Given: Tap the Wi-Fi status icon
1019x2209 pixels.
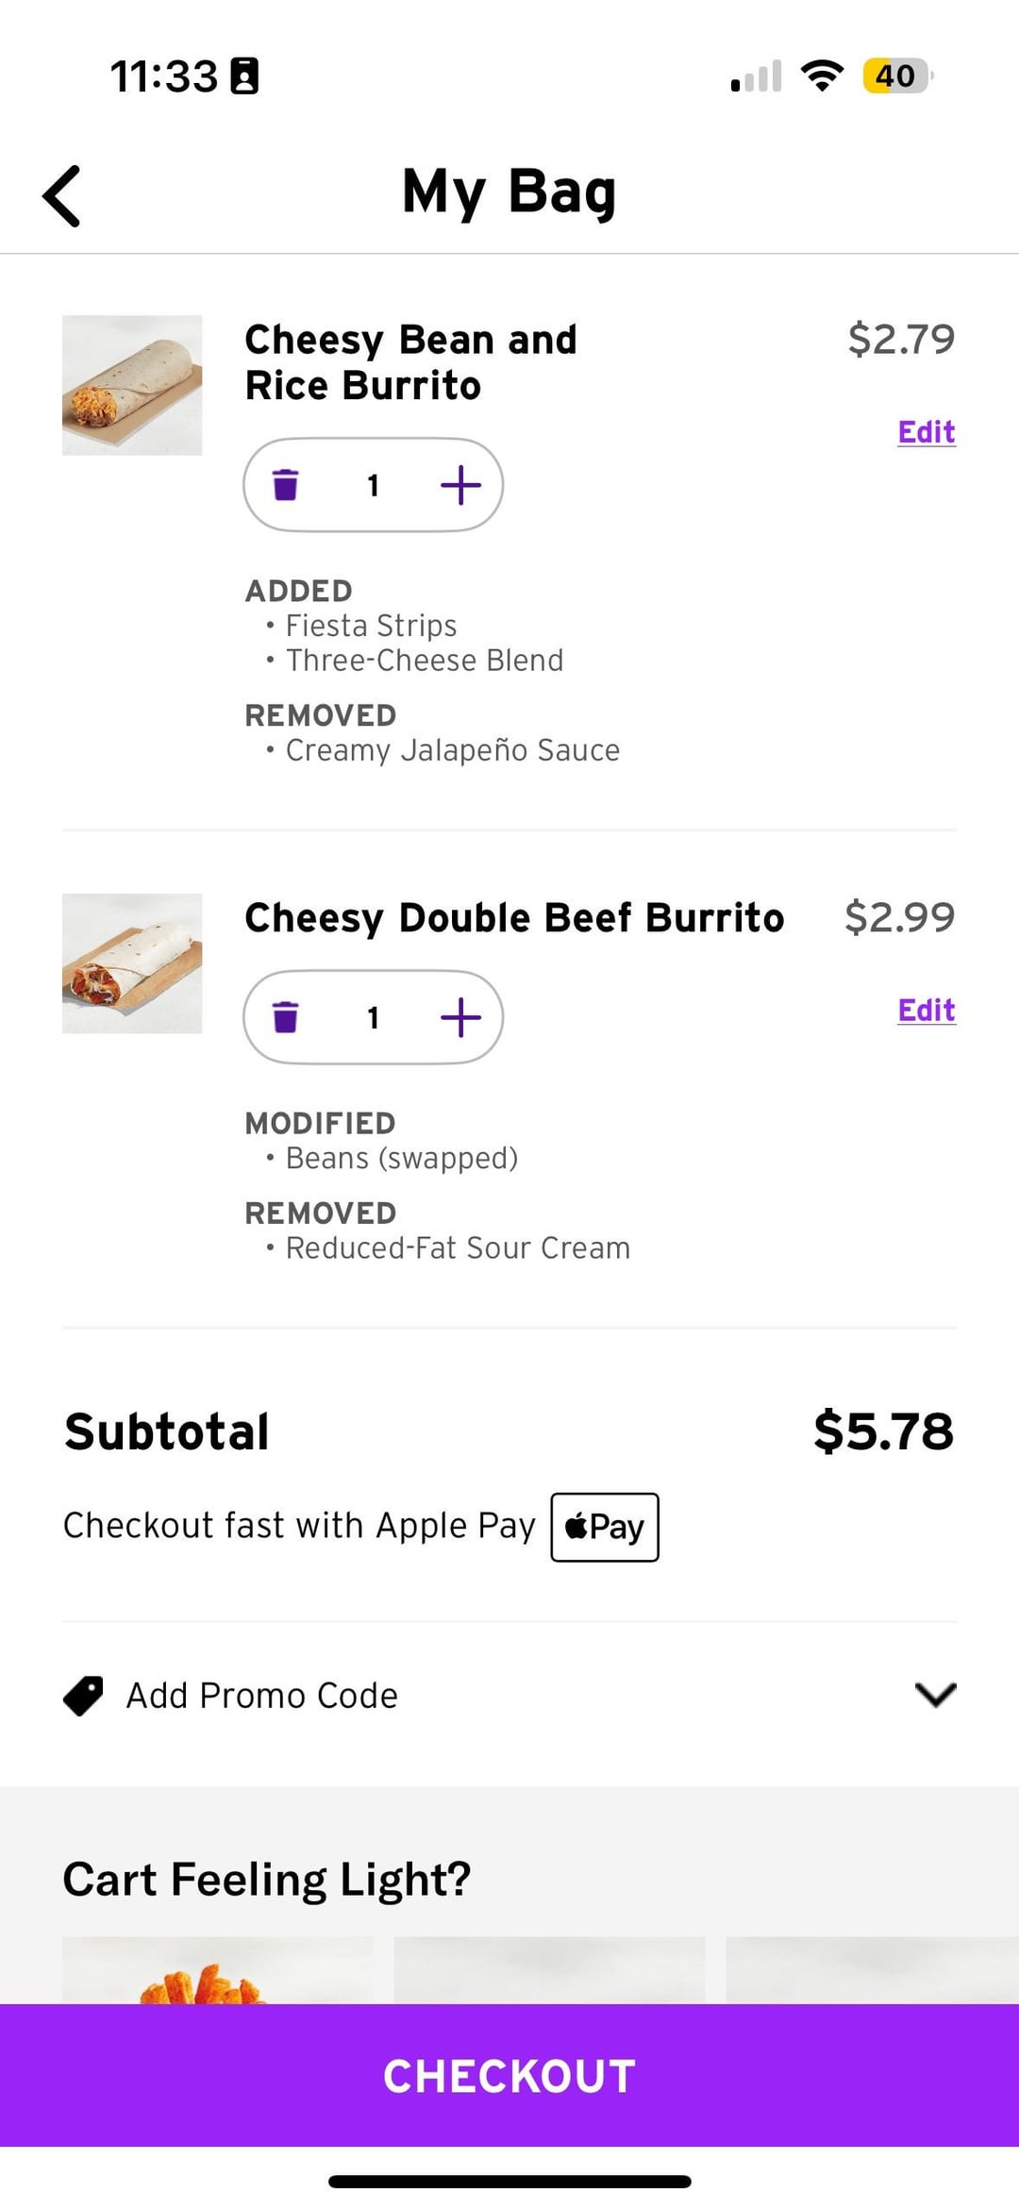Looking at the screenshot, I should pos(822,75).
